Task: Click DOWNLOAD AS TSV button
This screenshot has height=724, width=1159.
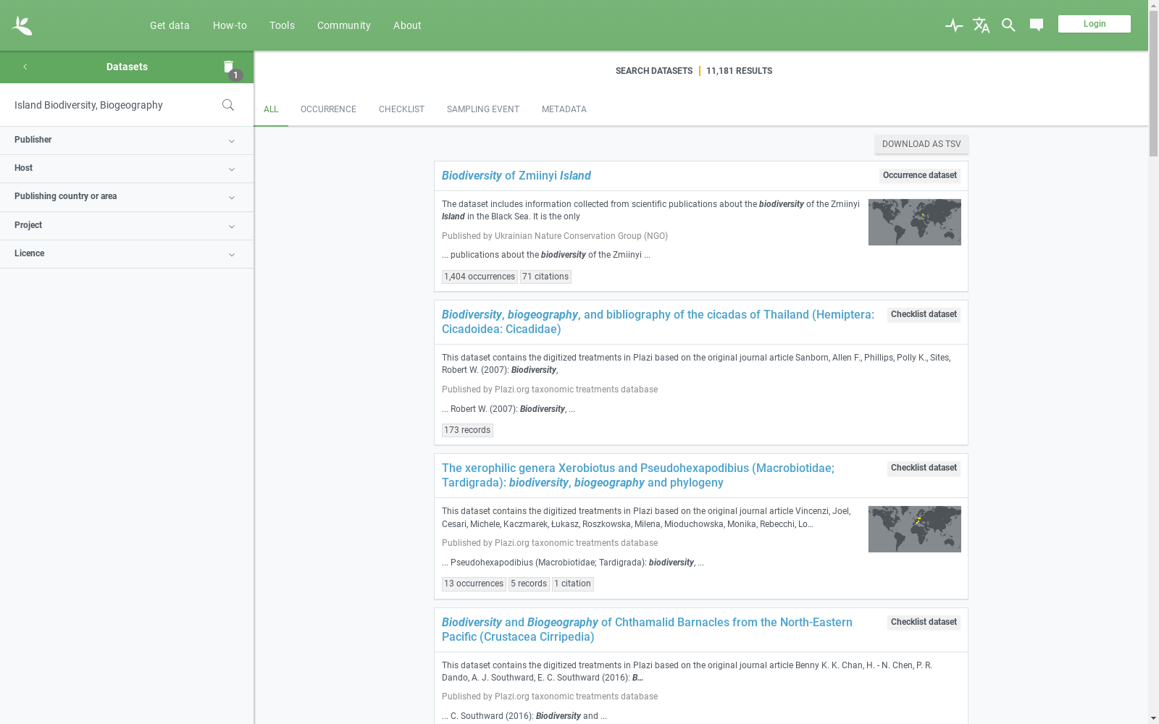Action: click(921, 144)
